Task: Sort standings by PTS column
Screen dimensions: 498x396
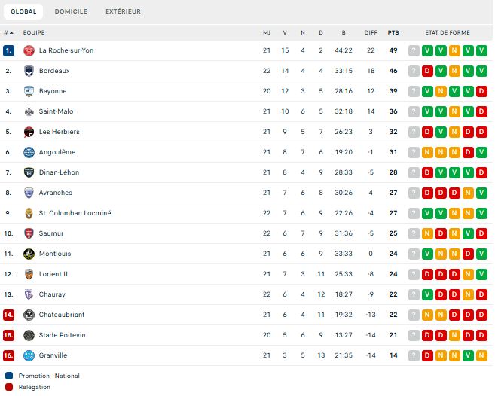Action: (x=393, y=32)
